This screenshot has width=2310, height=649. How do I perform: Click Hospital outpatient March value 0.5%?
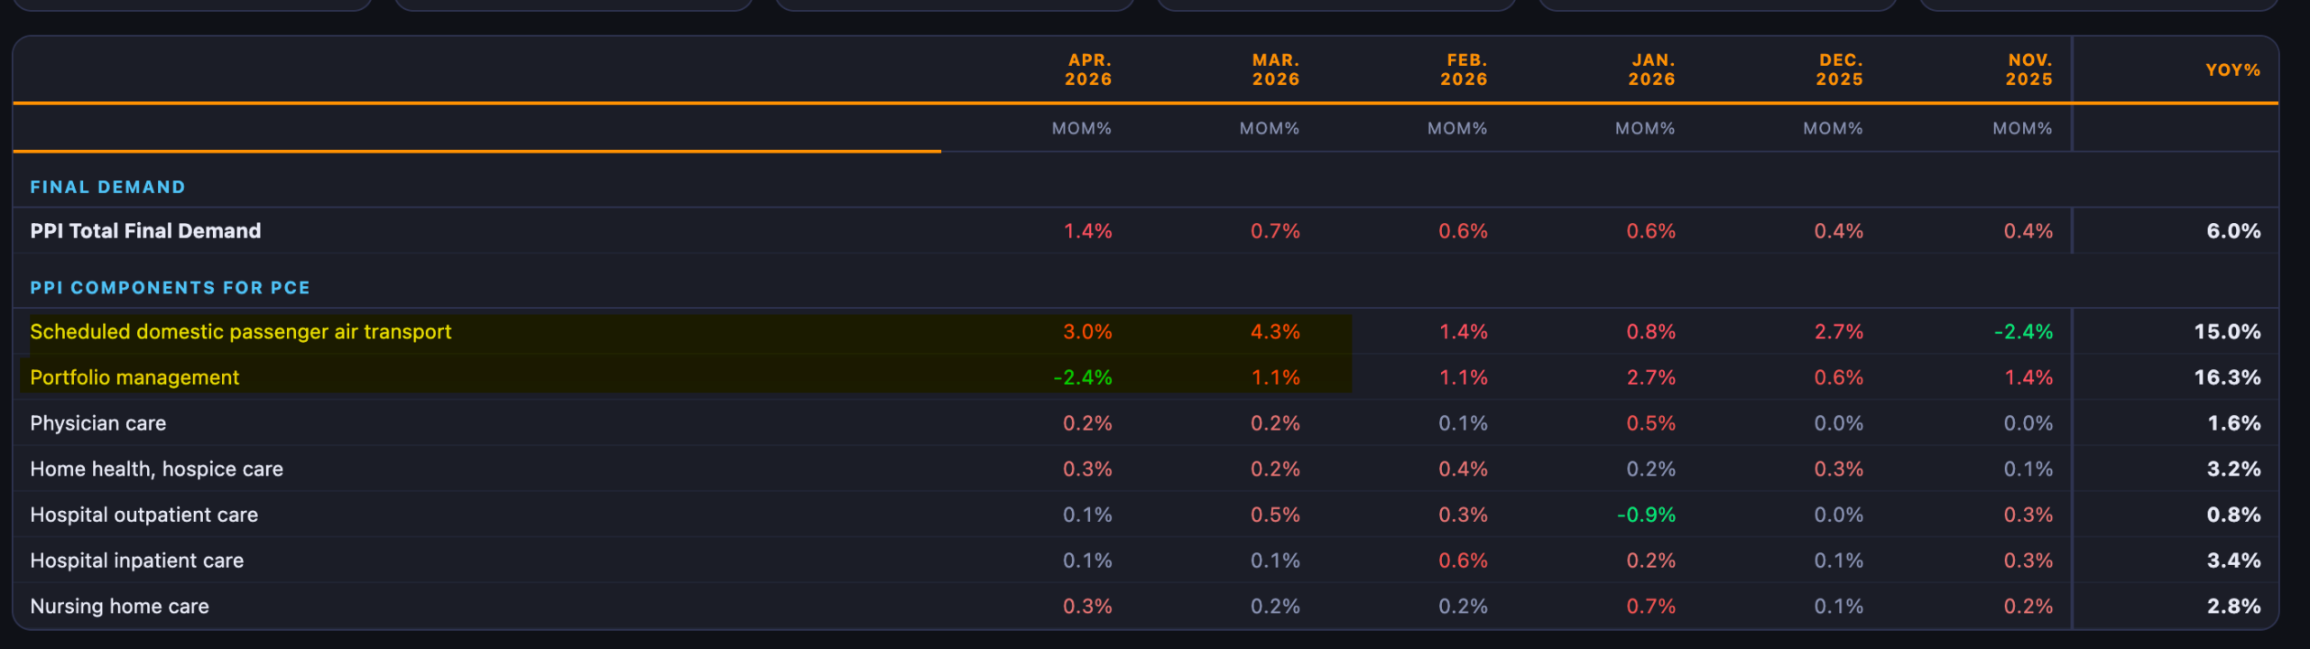pyautogui.click(x=1275, y=515)
